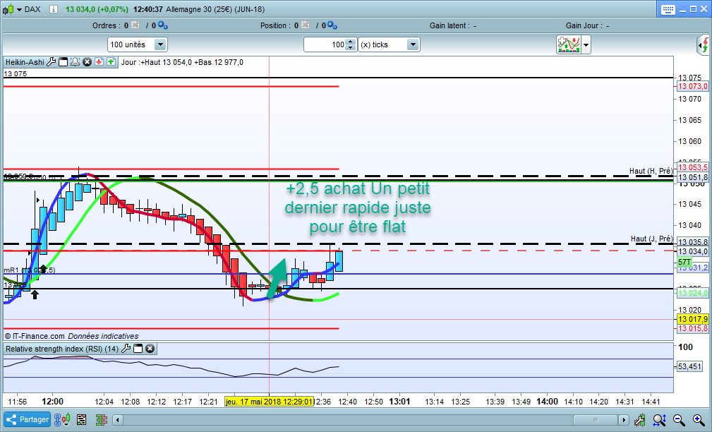712x432 pixels.
Task: Click the horizontal scrollbar thumb
Action: pos(596,420)
